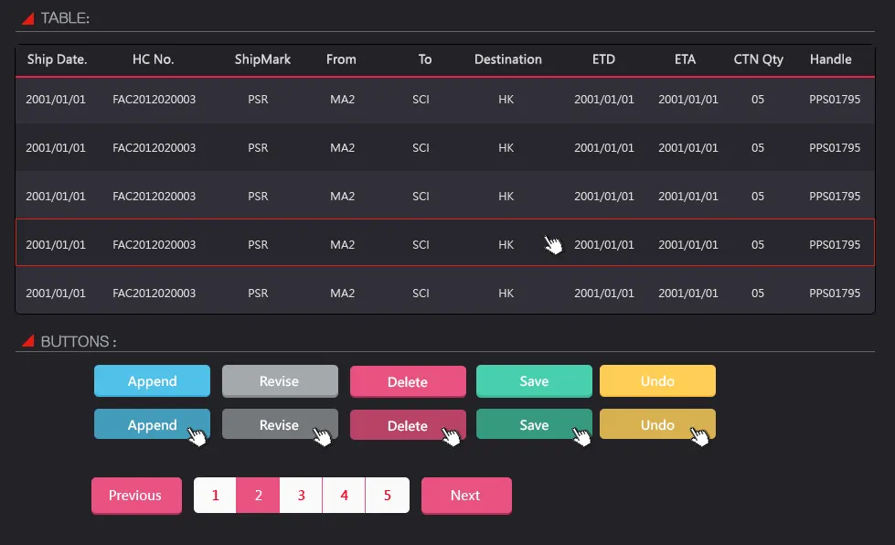This screenshot has width=895, height=545.
Task: Click the ETD column header
Action: 603,59
